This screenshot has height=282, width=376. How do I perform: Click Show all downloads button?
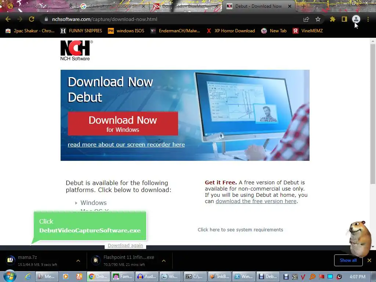[x=348, y=260]
